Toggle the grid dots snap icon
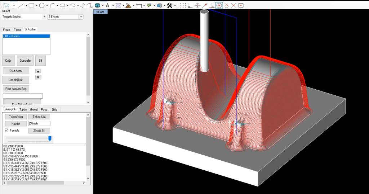 click(x=183, y=5)
